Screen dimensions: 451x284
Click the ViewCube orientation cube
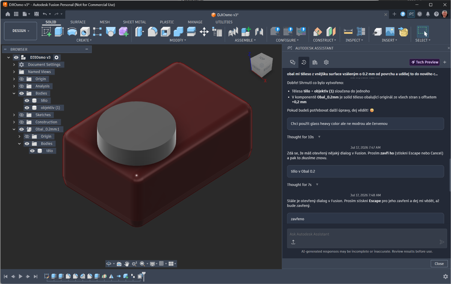(x=261, y=65)
